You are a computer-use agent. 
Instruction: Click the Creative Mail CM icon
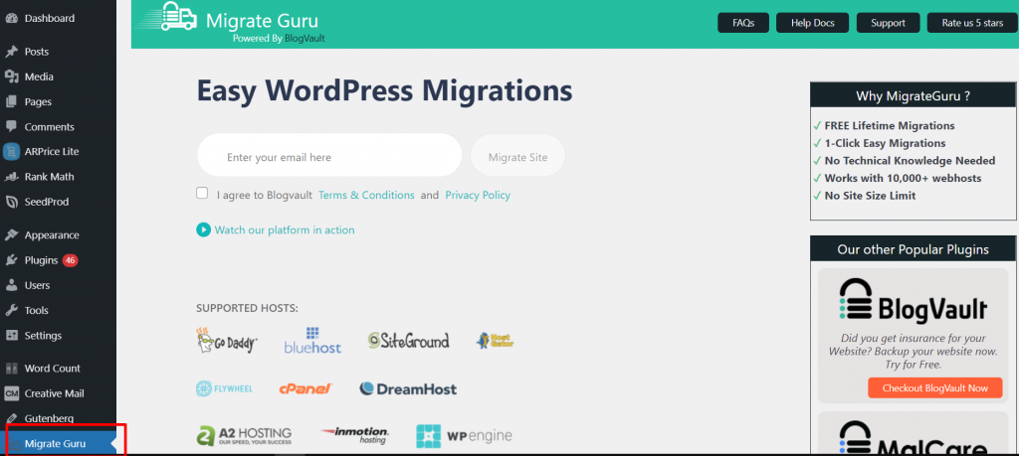tap(11, 393)
